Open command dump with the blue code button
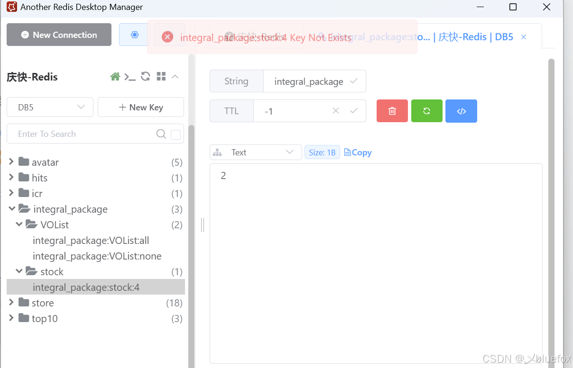Viewport: 573px width, 368px height. click(461, 111)
